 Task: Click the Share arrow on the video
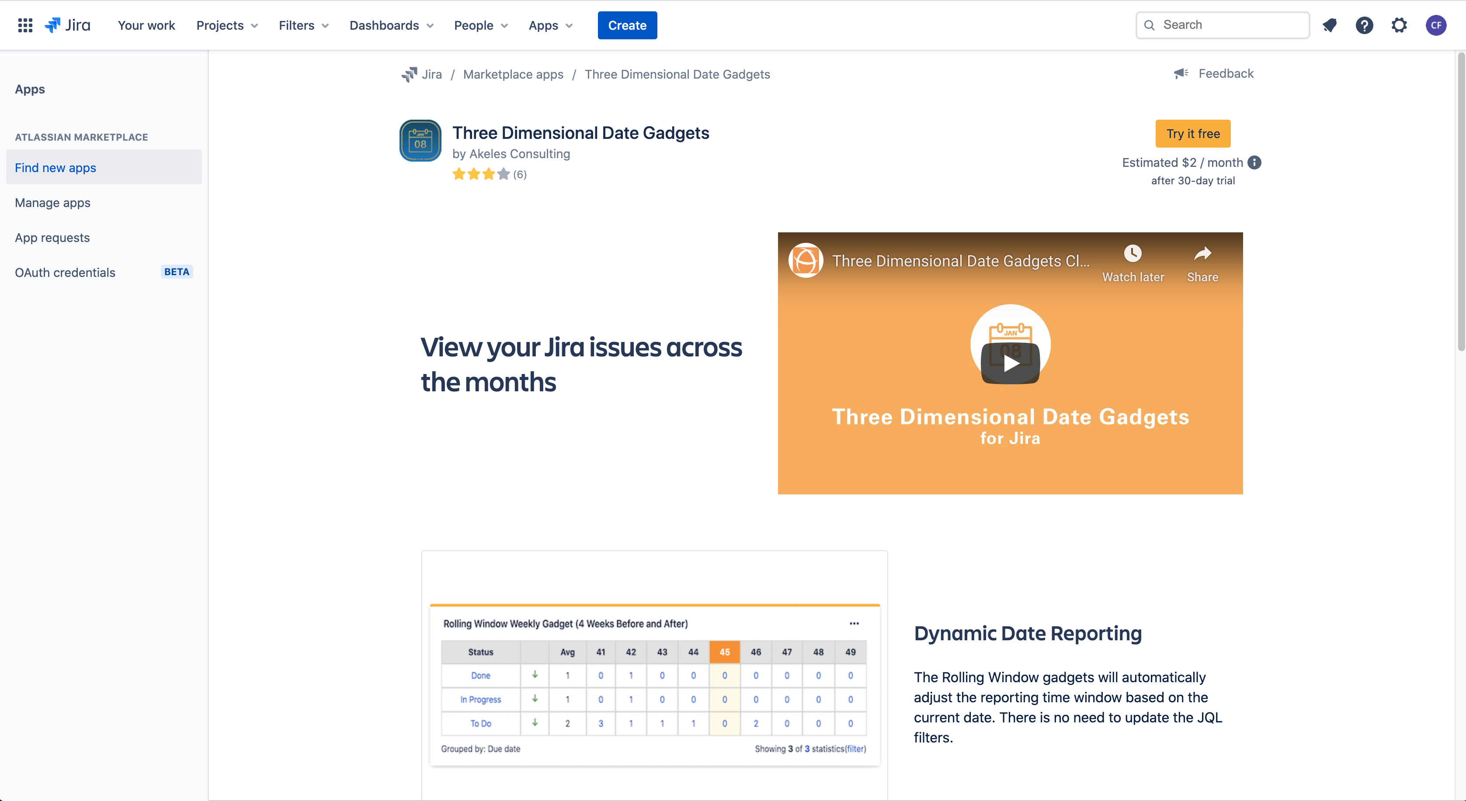[x=1202, y=254]
